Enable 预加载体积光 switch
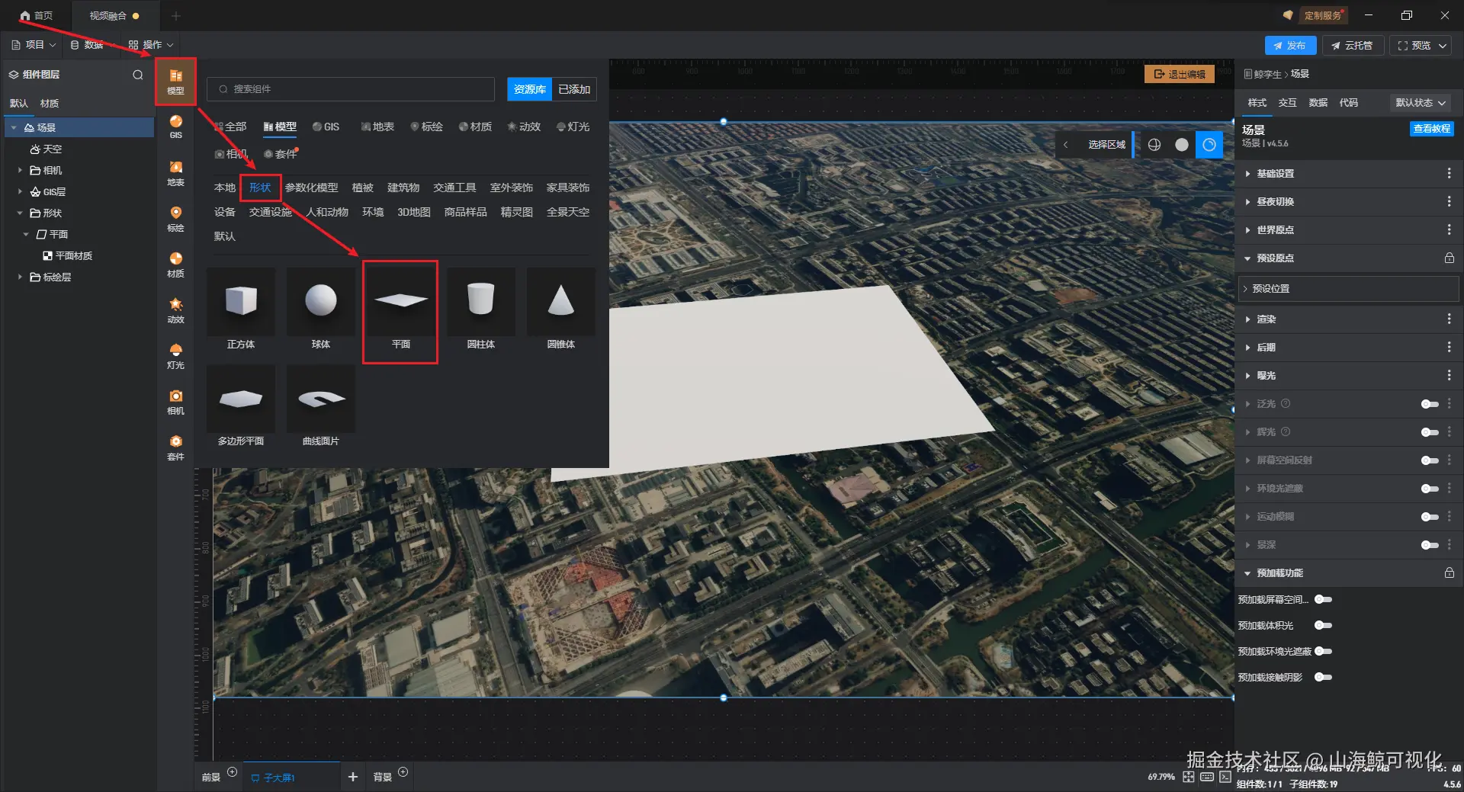Viewport: 1464px width, 792px height. click(x=1324, y=626)
